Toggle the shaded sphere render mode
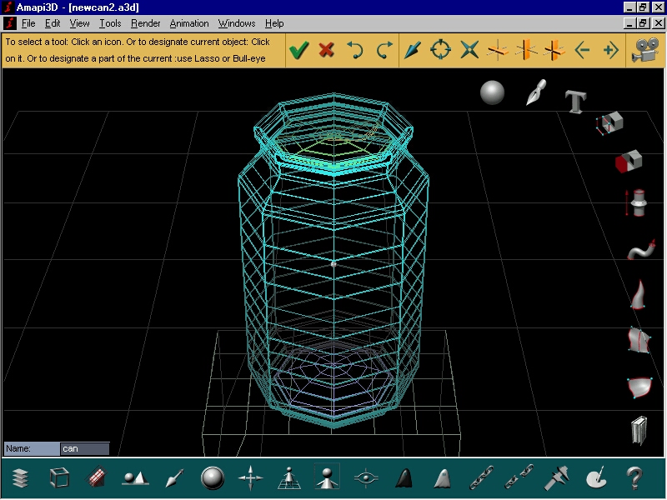 click(x=213, y=478)
